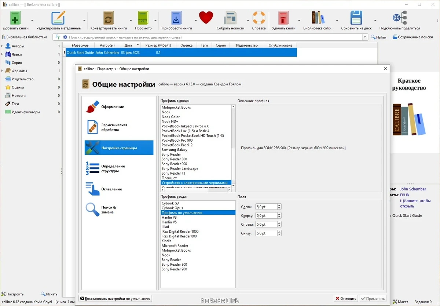Open Виртуальная библиотека menu
The width and height of the screenshot is (440, 306).
point(25,37)
